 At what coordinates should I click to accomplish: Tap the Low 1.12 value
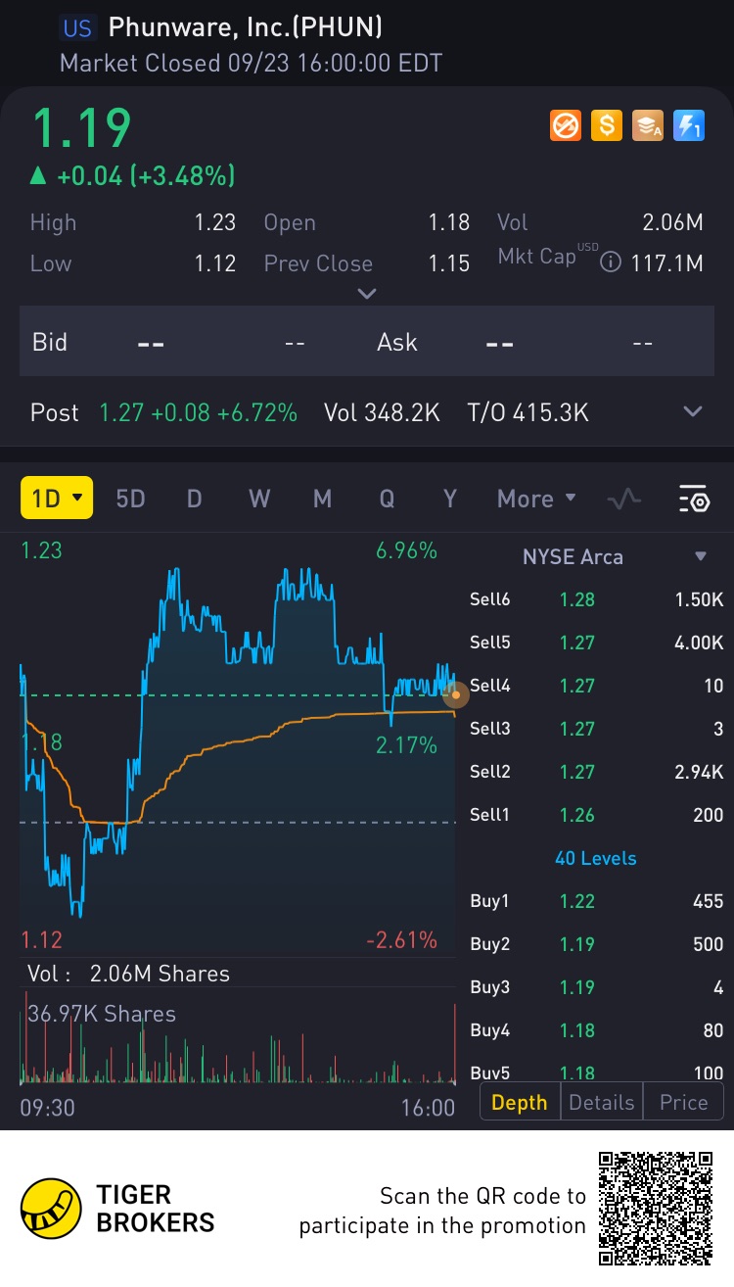[x=215, y=262]
